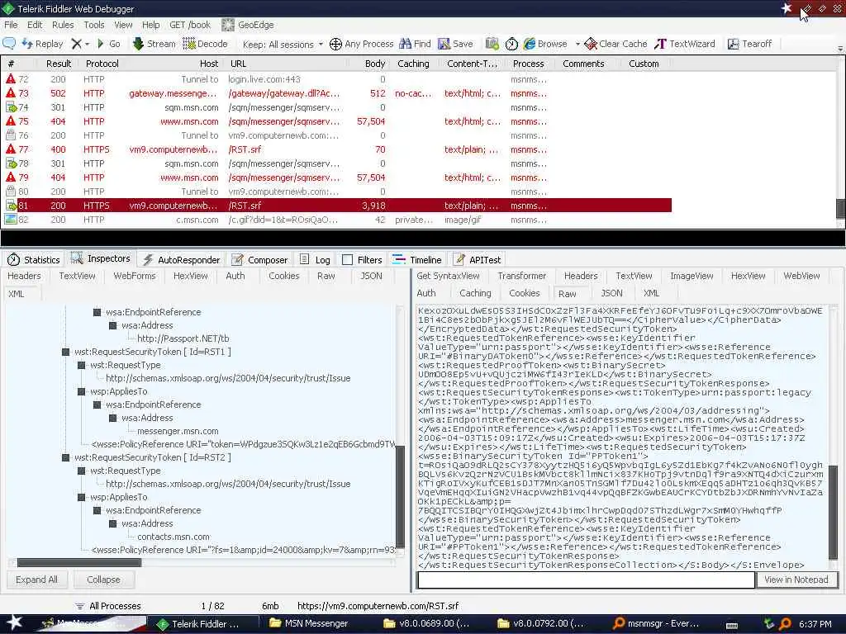Collapse wst:RequestSecurityToken Id=RST2 node
The image size is (846, 634).
[x=66, y=457]
